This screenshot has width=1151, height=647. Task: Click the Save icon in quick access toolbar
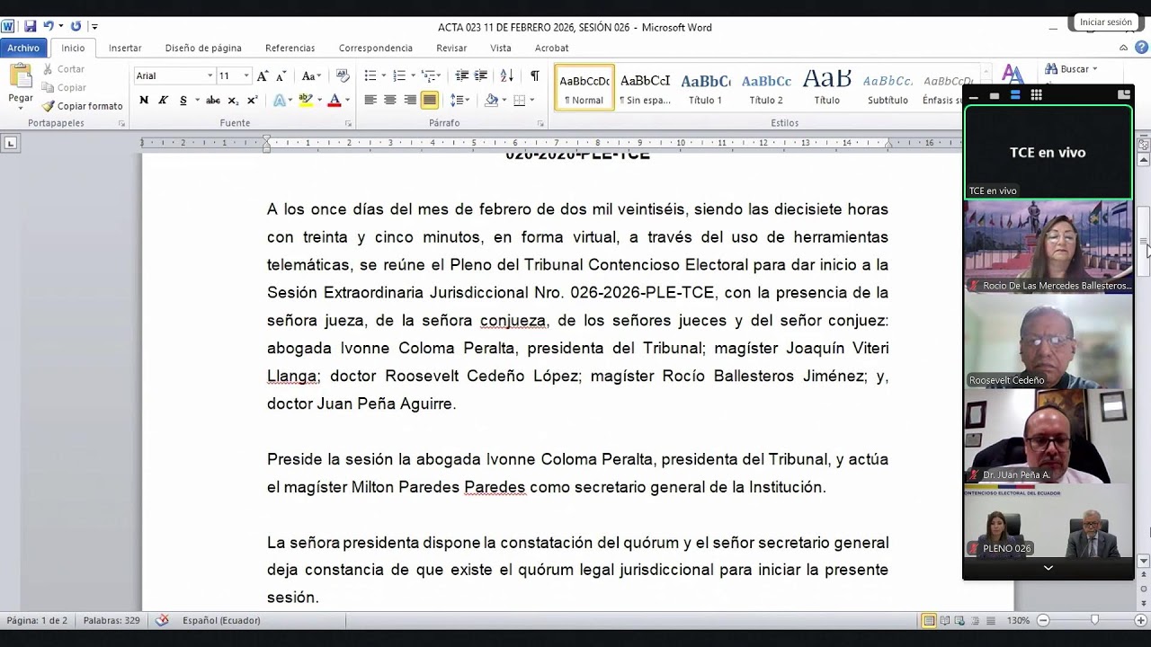(x=31, y=27)
